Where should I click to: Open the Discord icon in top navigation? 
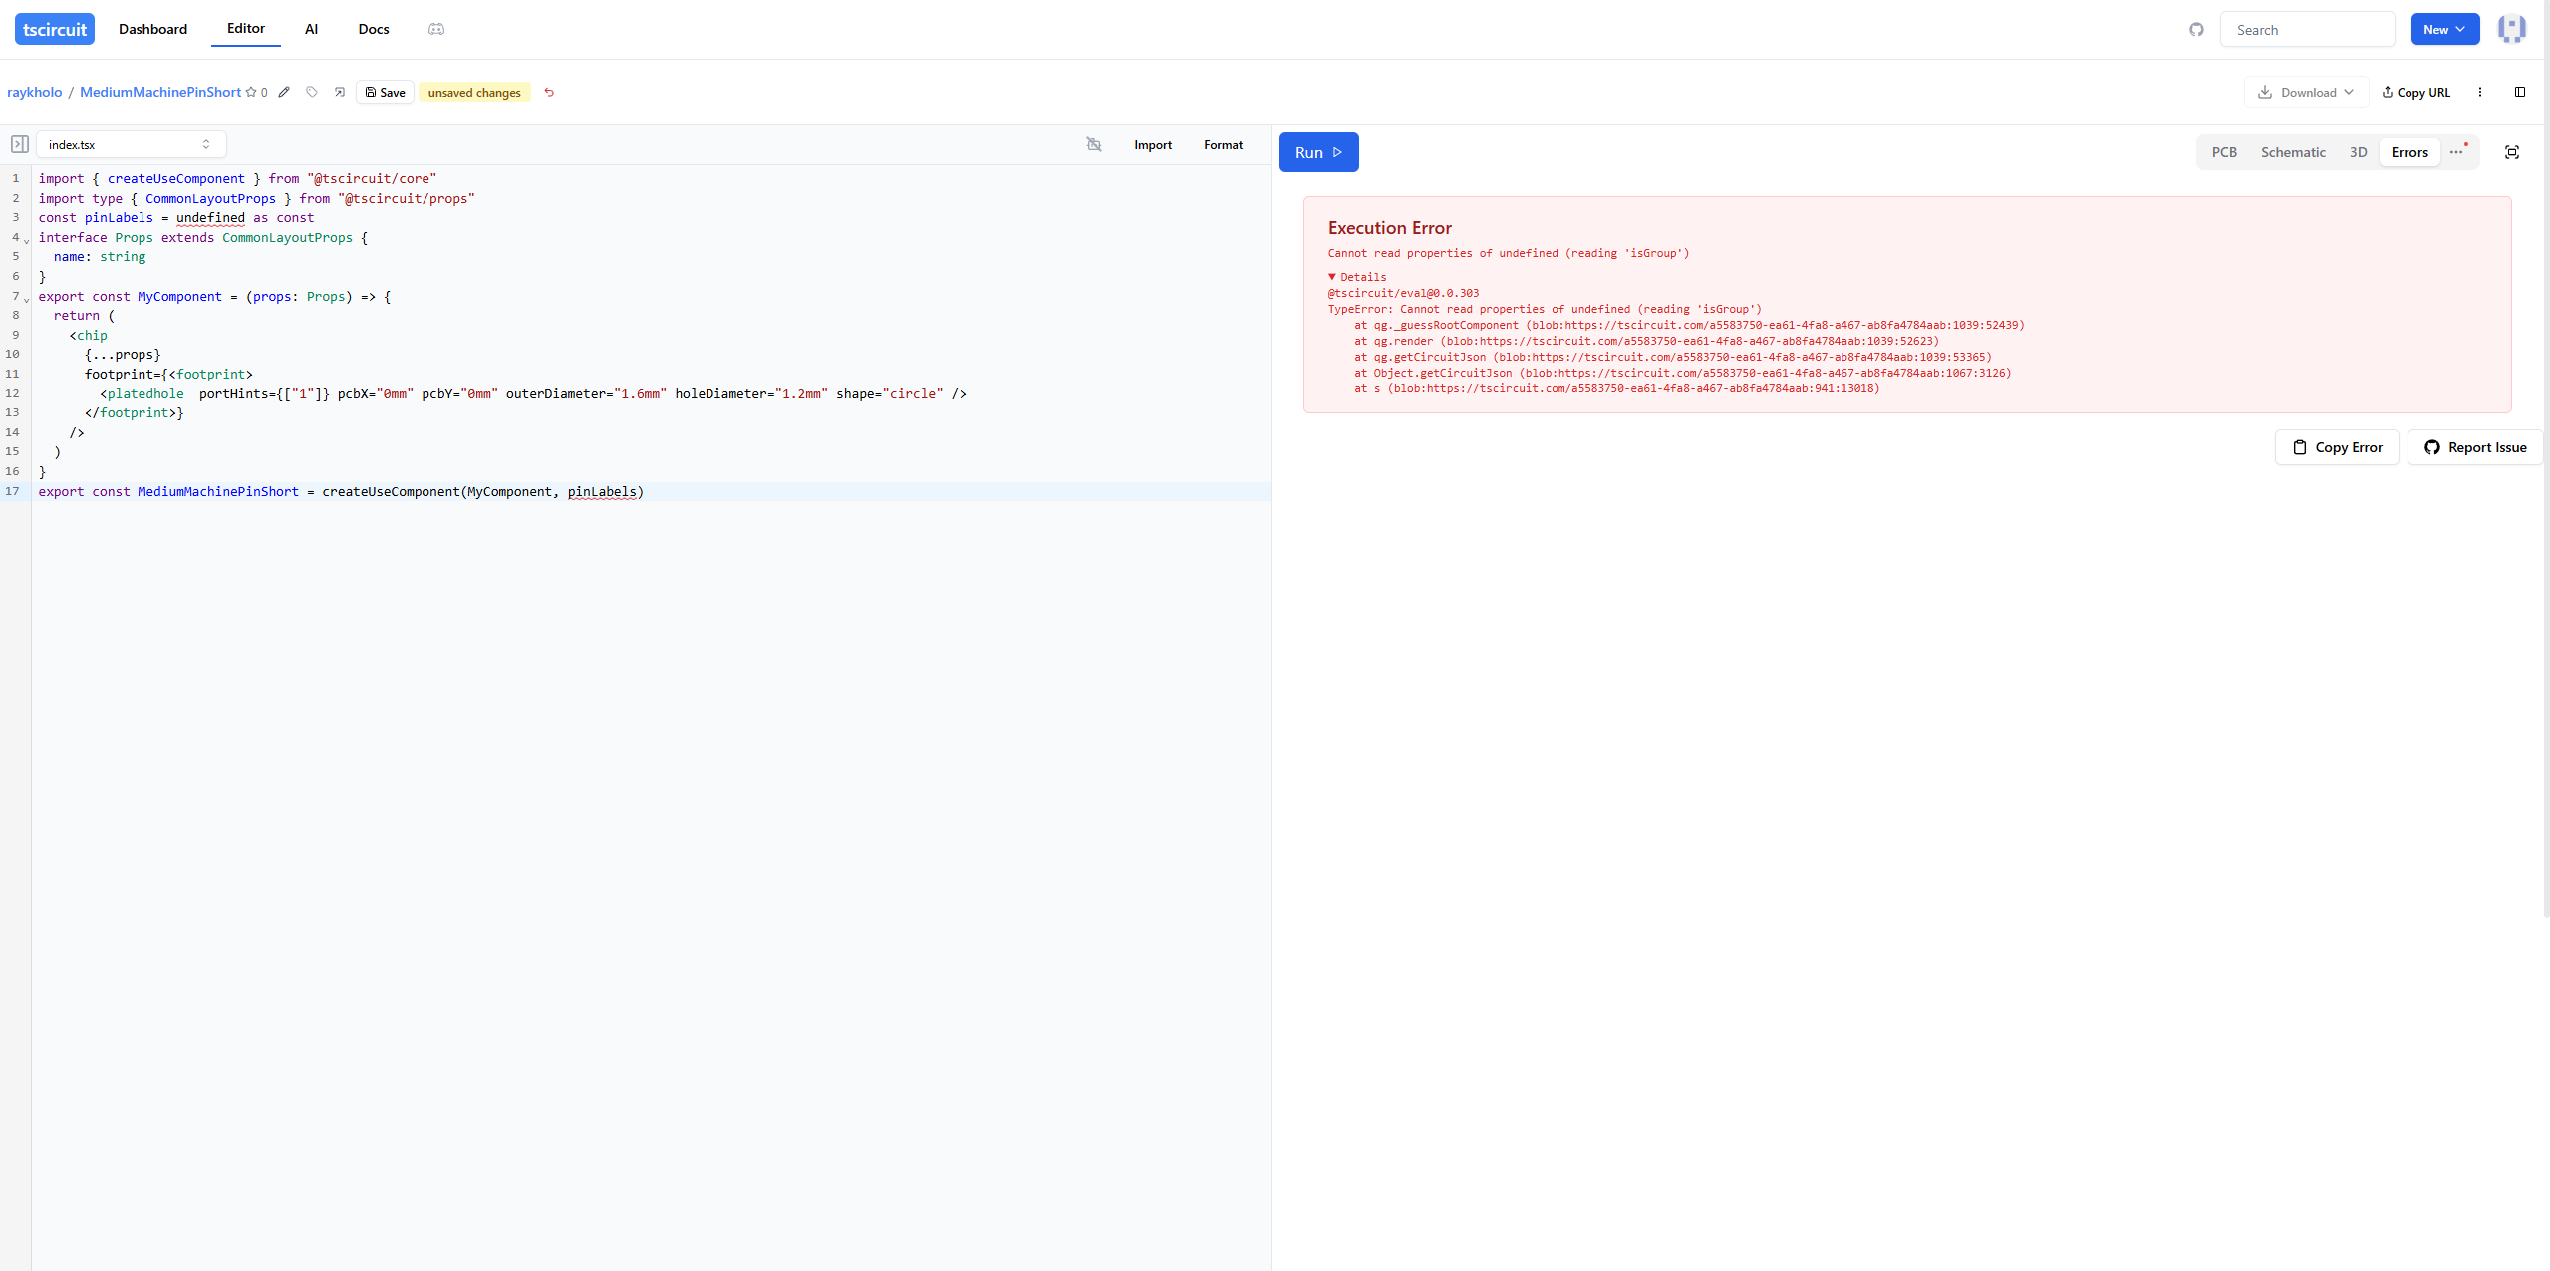point(436,29)
